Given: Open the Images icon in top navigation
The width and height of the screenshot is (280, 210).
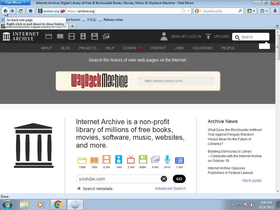Looking at the screenshot, I should click(x=106, y=36).
